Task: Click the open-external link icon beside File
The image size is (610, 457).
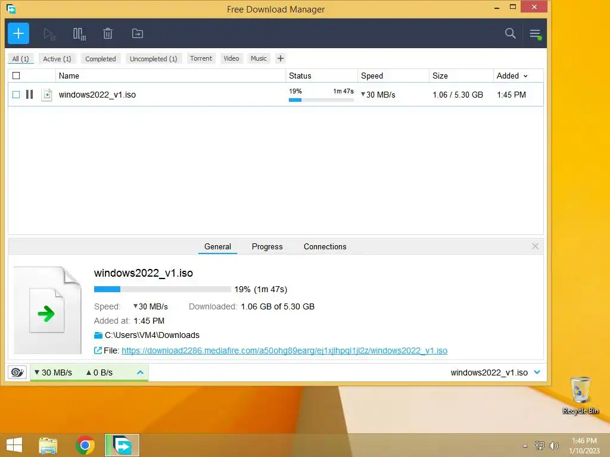Action: [x=98, y=350]
